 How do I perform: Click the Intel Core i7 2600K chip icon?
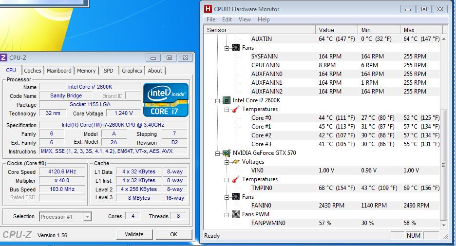point(226,100)
